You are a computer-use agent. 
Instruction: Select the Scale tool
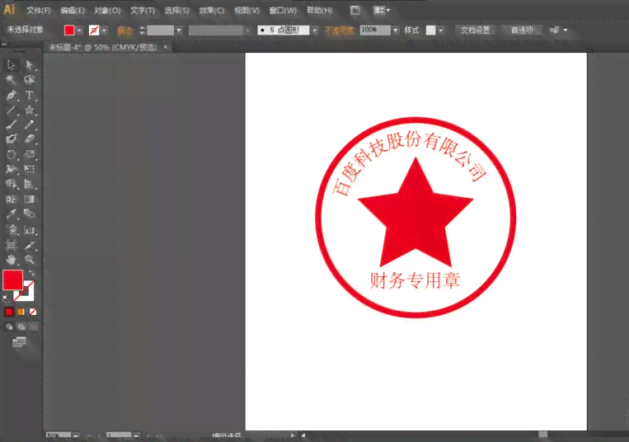(30, 154)
